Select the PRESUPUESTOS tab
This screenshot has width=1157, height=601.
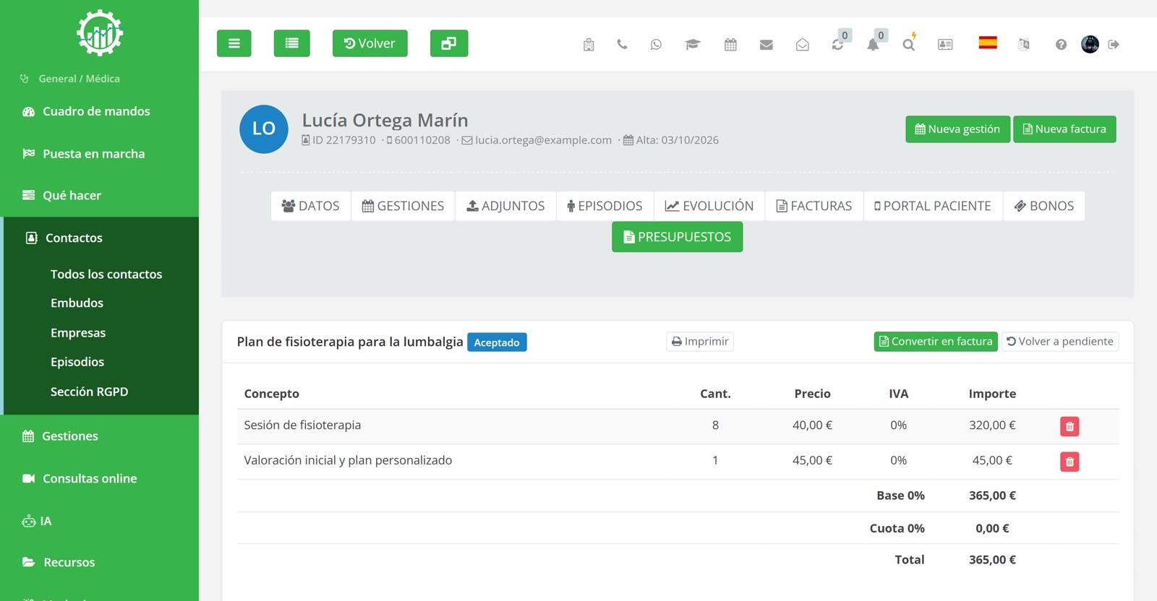pos(678,237)
